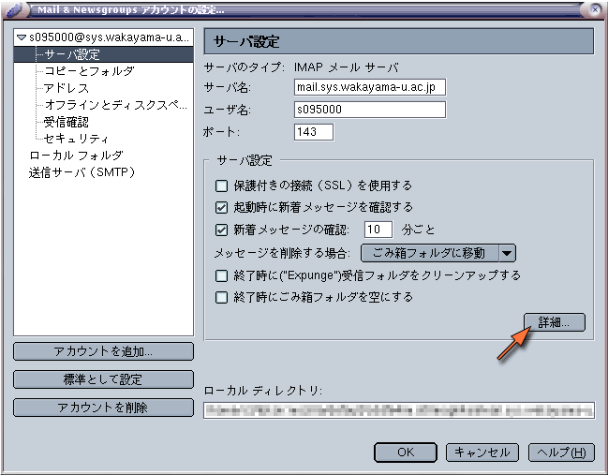Select 送信サーバ (SMTP) in the tree

[x=82, y=172]
